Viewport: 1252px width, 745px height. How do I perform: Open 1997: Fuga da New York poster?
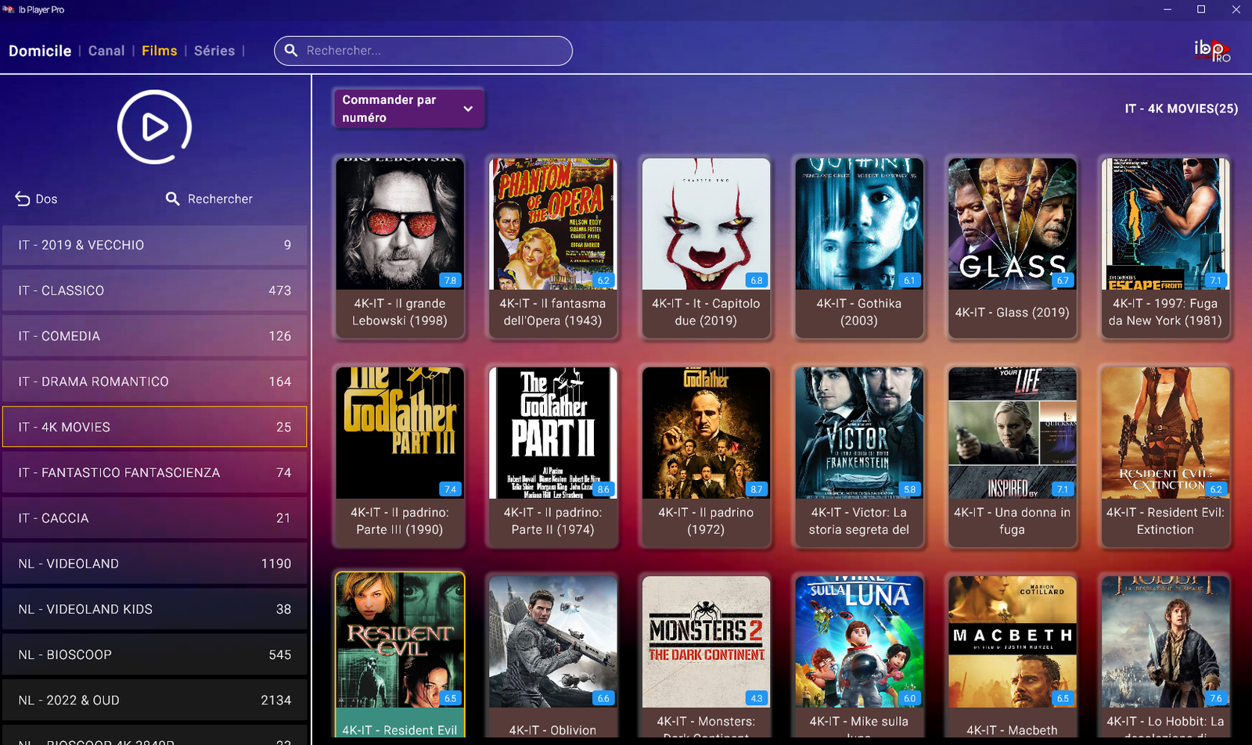click(1165, 224)
